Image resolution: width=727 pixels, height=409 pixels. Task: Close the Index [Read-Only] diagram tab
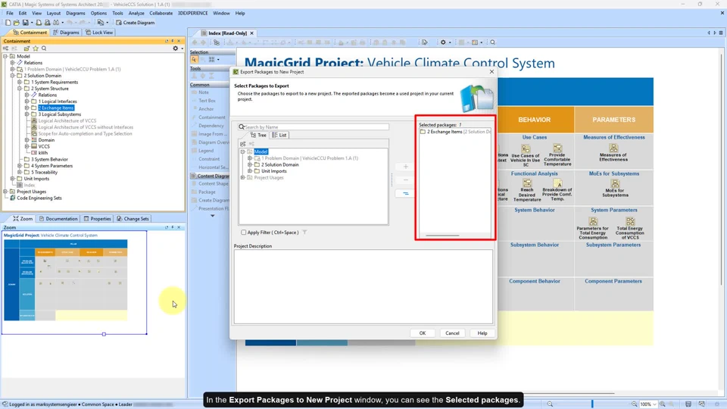click(x=251, y=33)
